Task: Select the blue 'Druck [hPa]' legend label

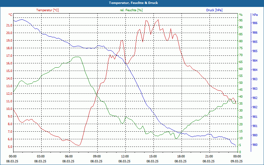Action: (x=214, y=10)
